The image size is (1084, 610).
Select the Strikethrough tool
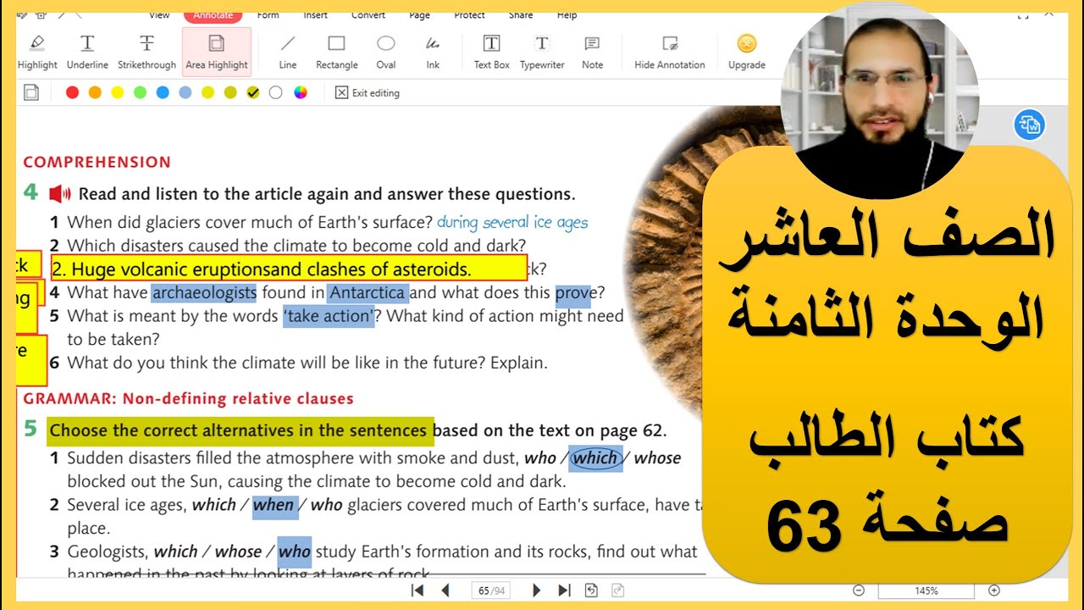(x=147, y=52)
